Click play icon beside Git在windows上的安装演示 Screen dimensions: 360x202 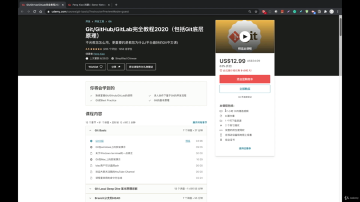91,147
